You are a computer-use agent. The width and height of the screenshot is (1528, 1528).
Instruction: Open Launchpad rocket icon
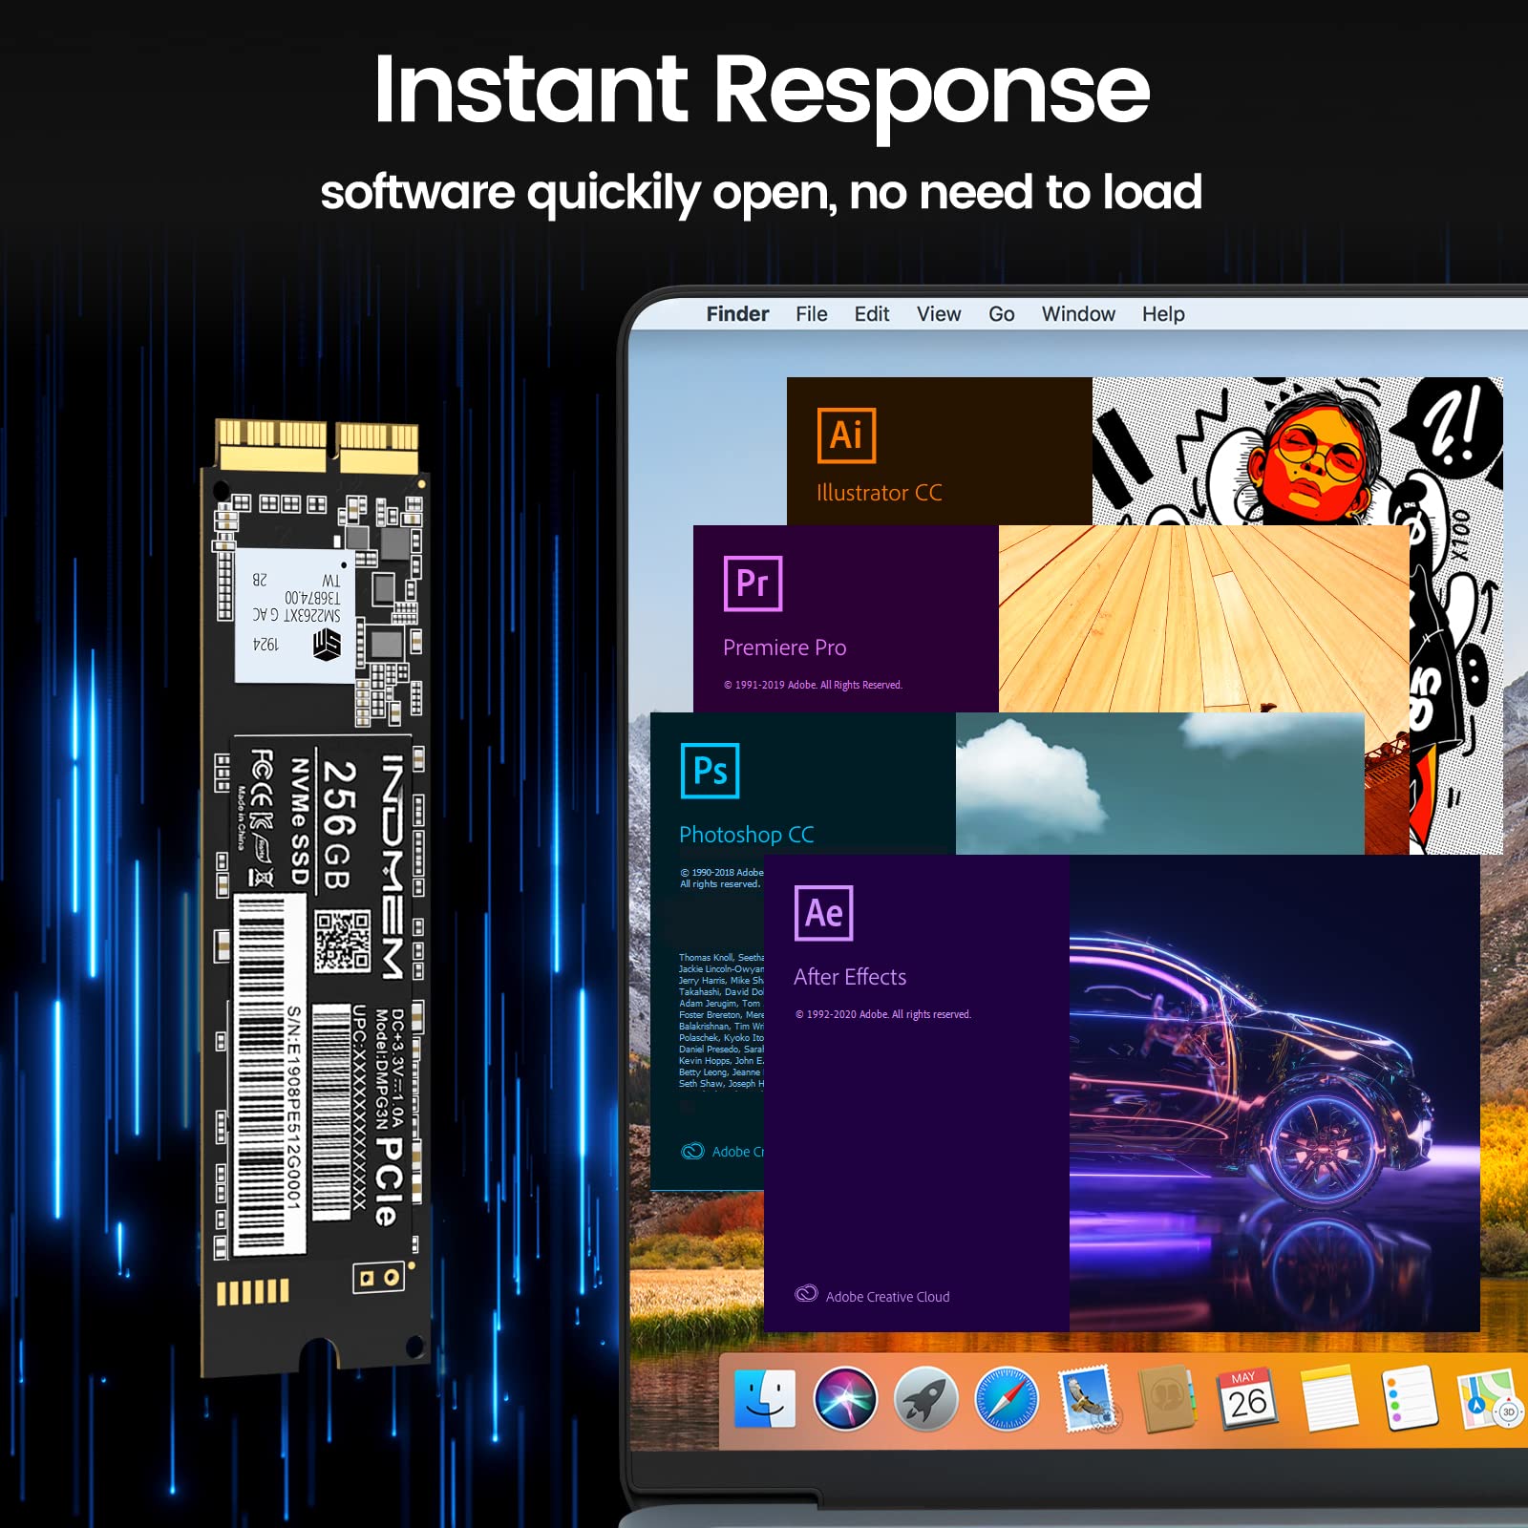[925, 1399]
